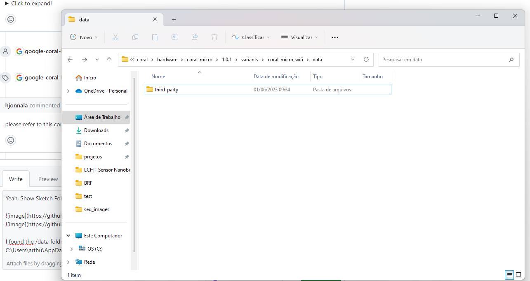Select the Delete trash icon in the toolbar
This screenshot has height=281, width=530.
click(214, 37)
